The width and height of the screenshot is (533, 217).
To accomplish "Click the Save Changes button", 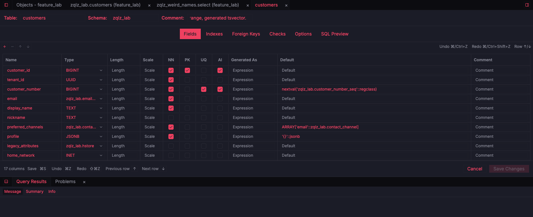I will pyautogui.click(x=509, y=169).
